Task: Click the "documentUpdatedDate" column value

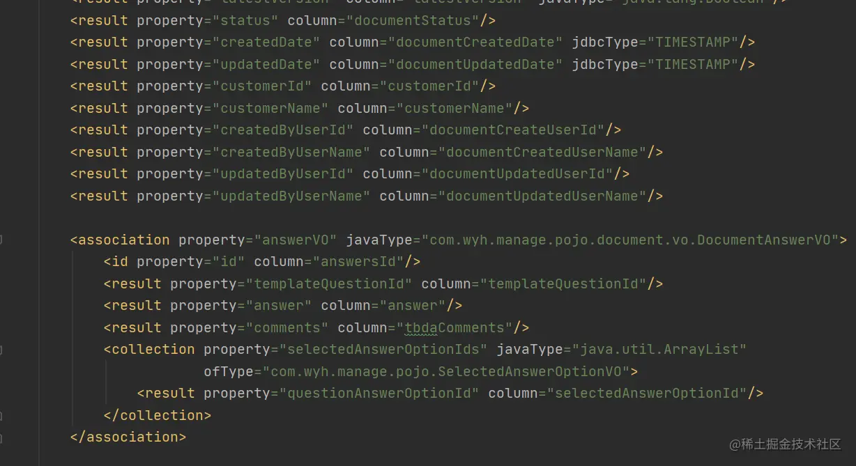Action: pyautogui.click(x=475, y=65)
